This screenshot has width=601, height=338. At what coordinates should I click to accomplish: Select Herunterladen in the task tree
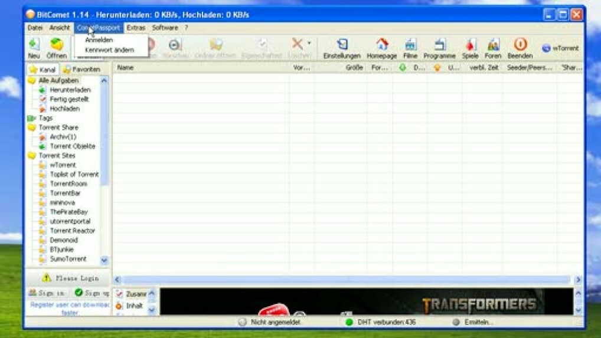tap(70, 90)
